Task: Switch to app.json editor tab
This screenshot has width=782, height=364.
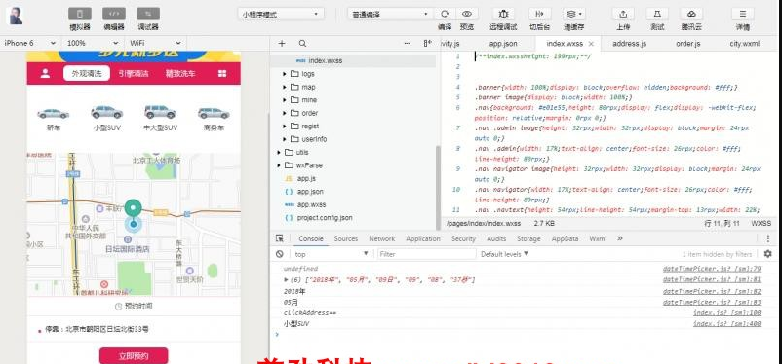Action: pos(503,44)
